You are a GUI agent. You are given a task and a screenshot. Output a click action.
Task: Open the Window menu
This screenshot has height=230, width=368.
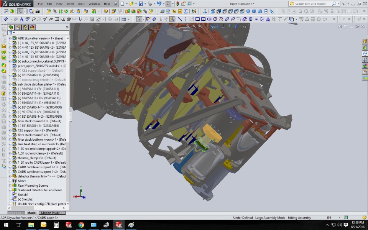pyautogui.click(x=94, y=4)
